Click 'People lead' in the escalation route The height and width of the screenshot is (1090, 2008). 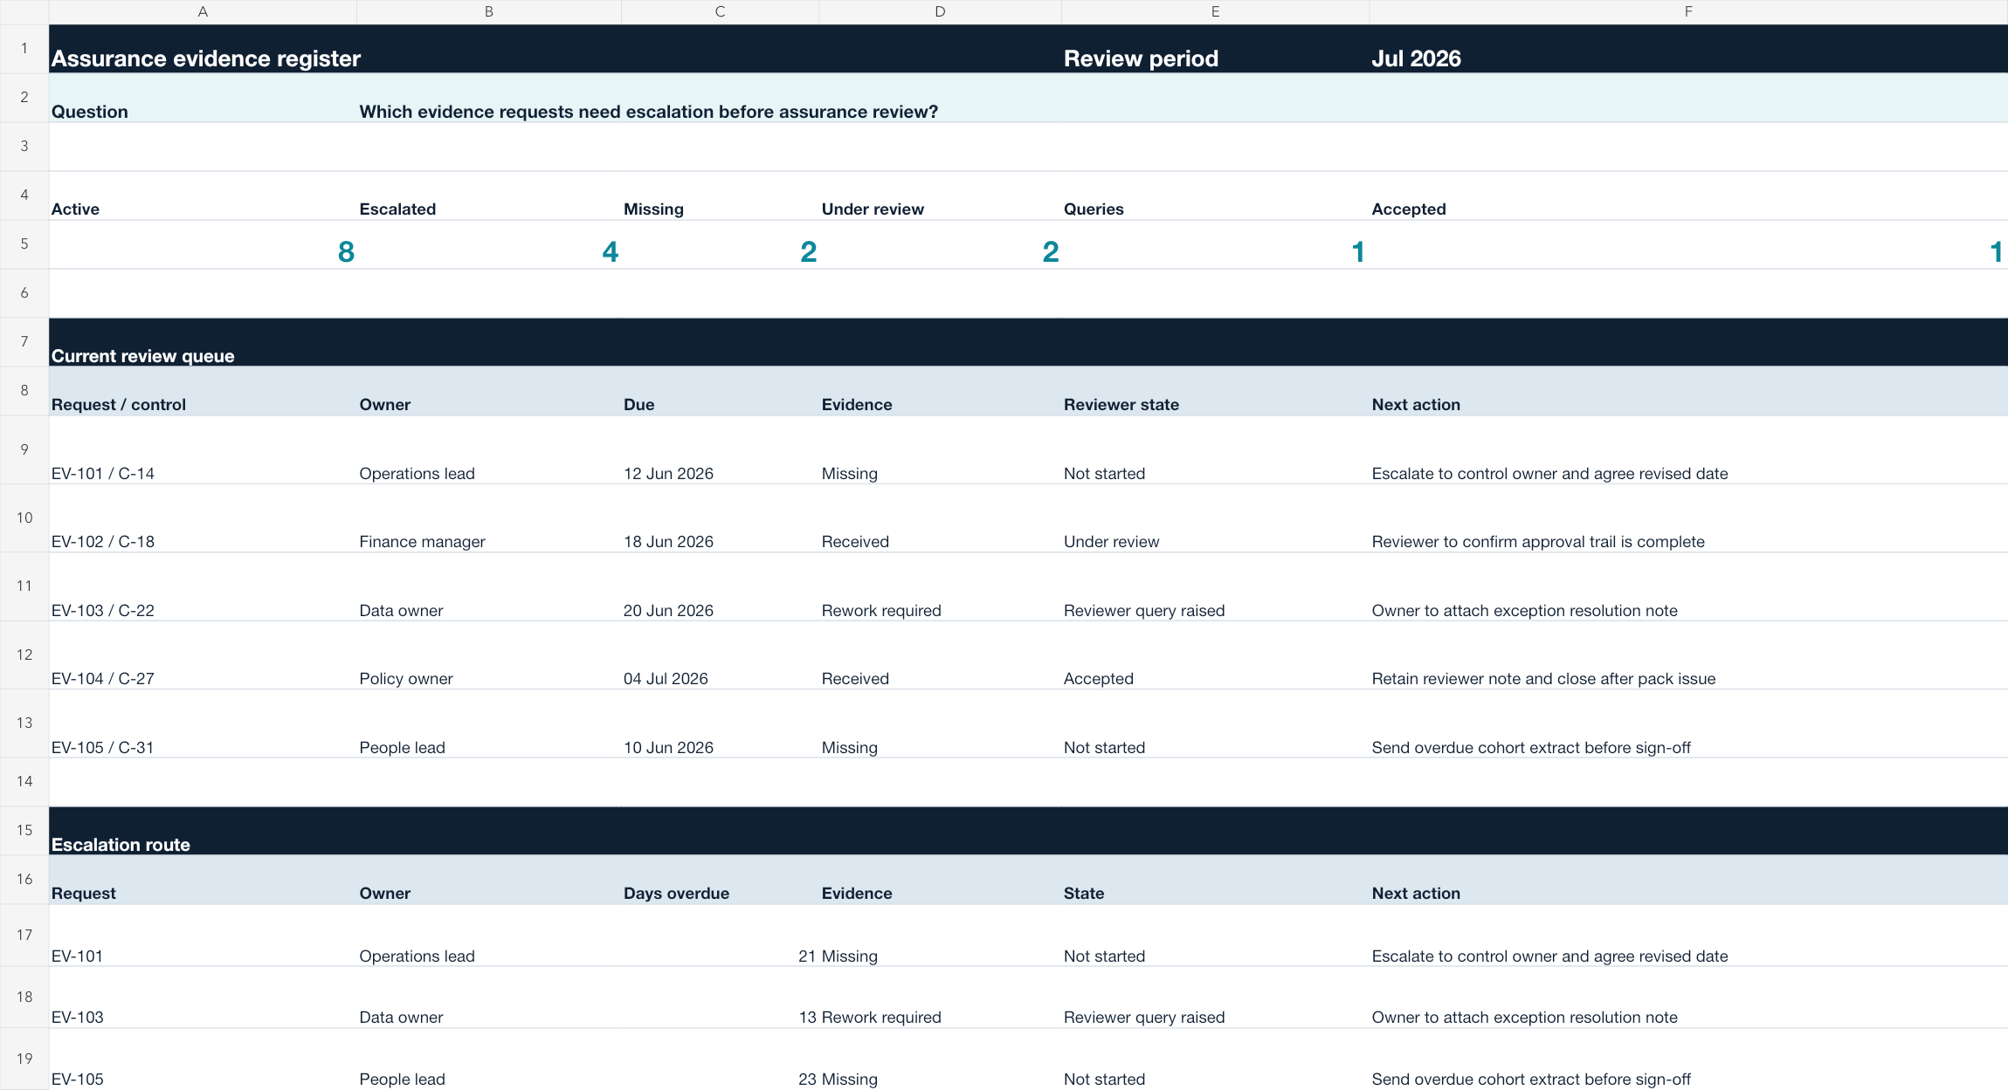click(489, 1059)
